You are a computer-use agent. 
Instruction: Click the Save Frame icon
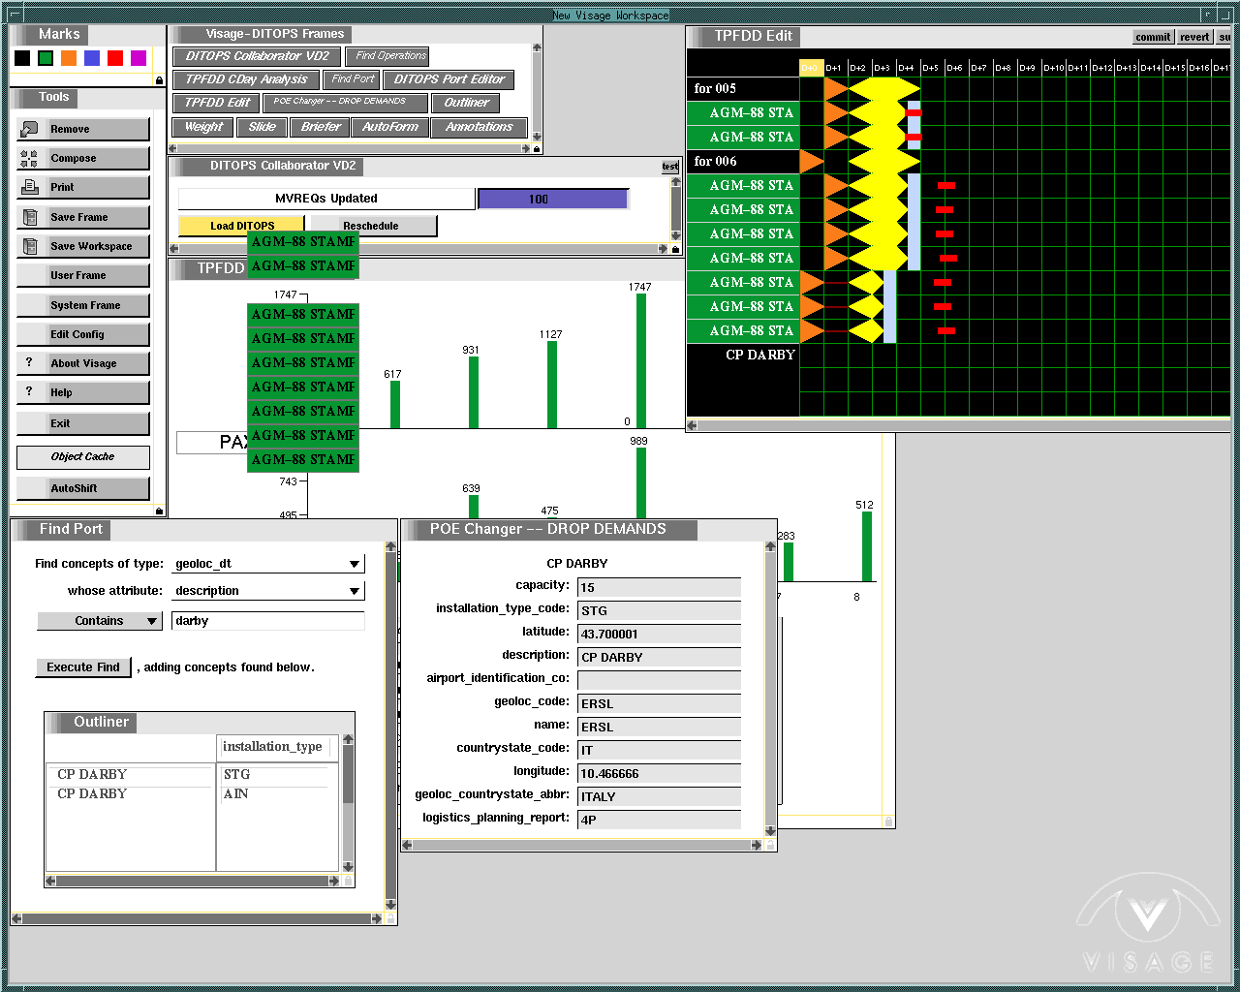click(x=29, y=217)
